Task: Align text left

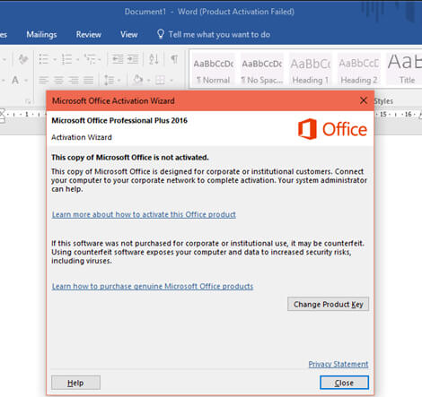Action: [44, 80]
